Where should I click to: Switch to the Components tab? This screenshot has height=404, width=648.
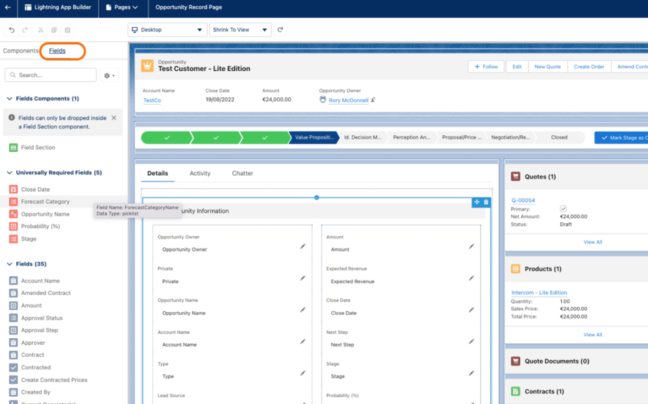click(21, 51)
